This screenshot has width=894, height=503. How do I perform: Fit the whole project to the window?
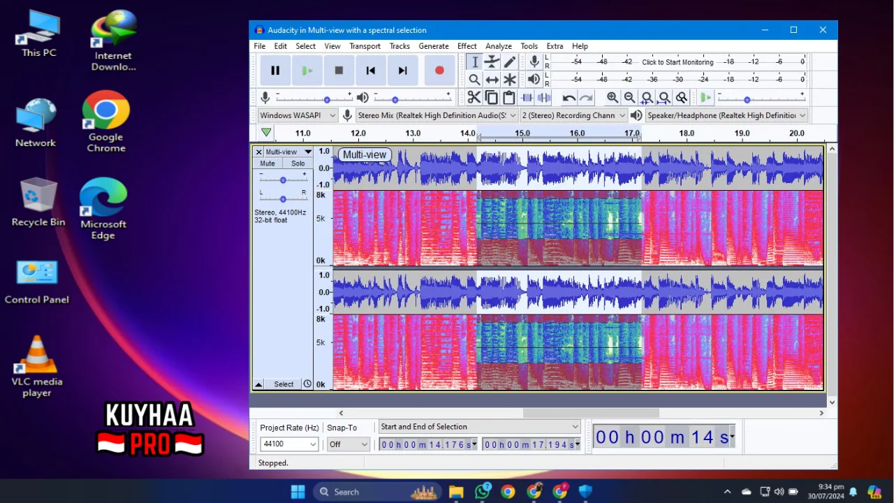click(x=664, y=98)
